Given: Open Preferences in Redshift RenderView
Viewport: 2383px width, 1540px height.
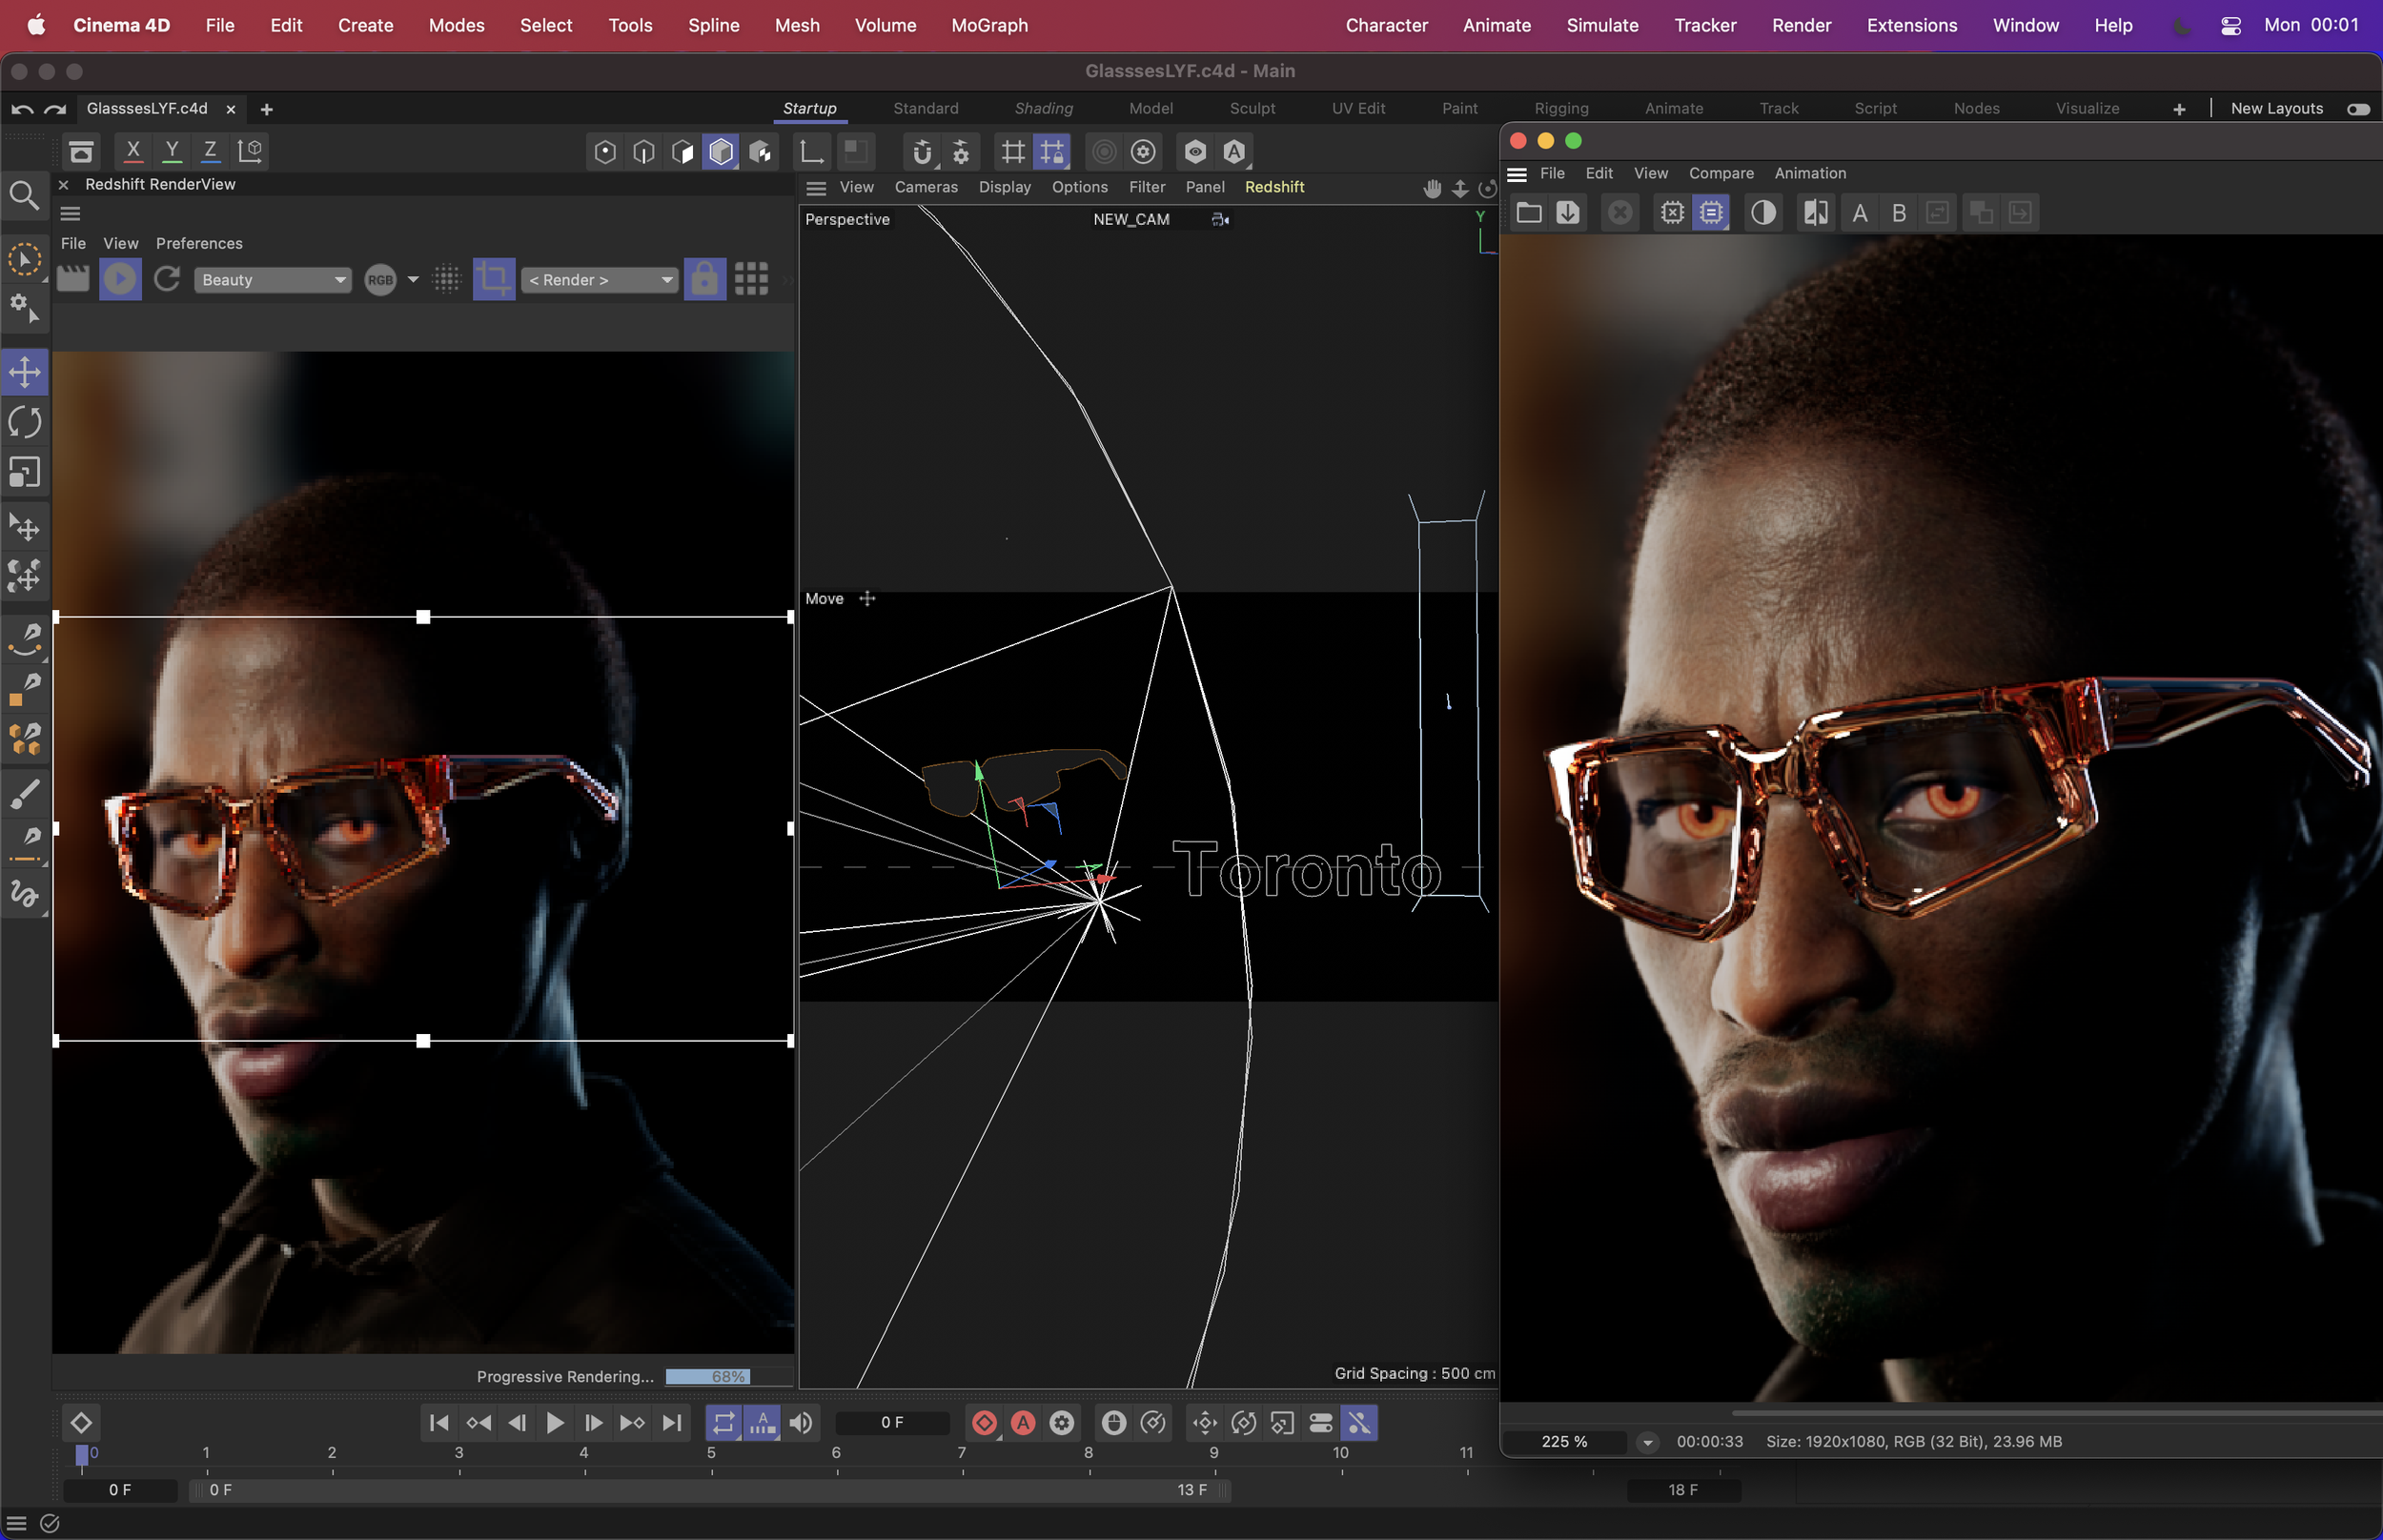Looking at the screenshot, I should point(199,243).
